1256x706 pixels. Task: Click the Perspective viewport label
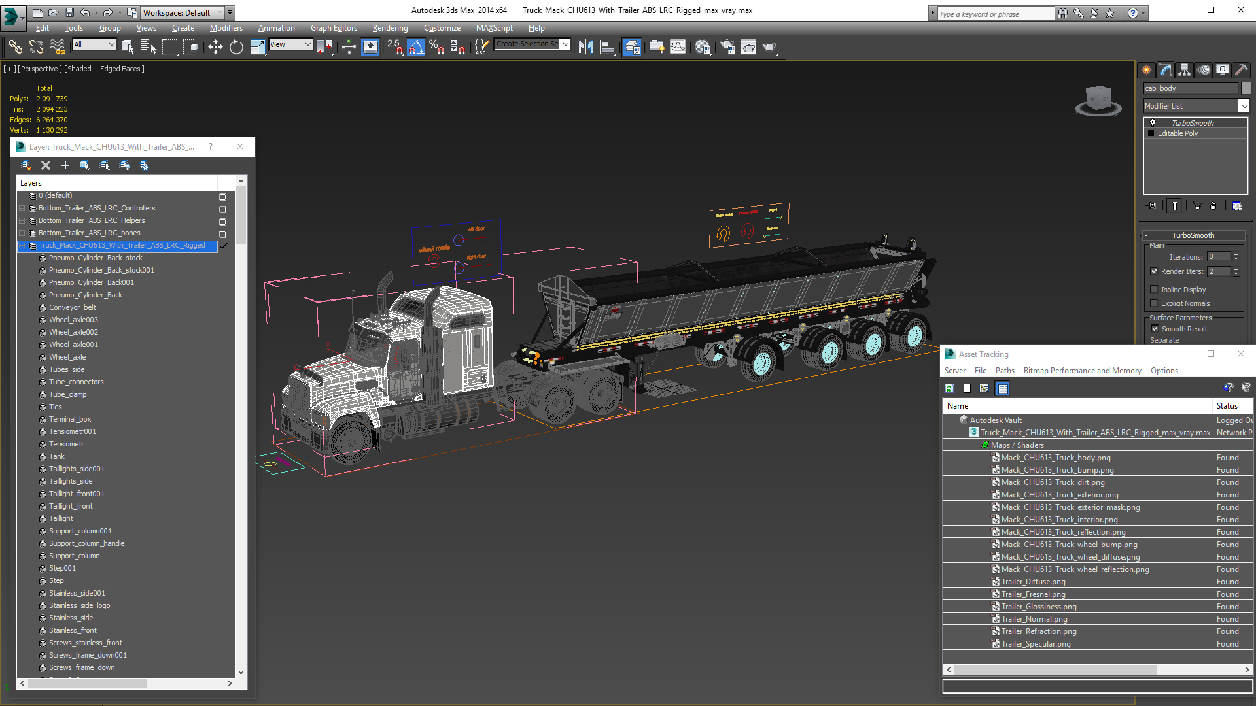[x=40, y=69]
